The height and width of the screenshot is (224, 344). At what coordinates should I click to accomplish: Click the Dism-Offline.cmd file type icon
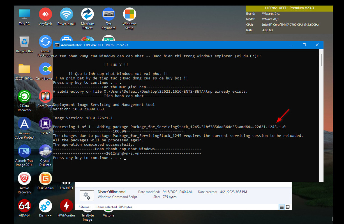click(87, 195)
